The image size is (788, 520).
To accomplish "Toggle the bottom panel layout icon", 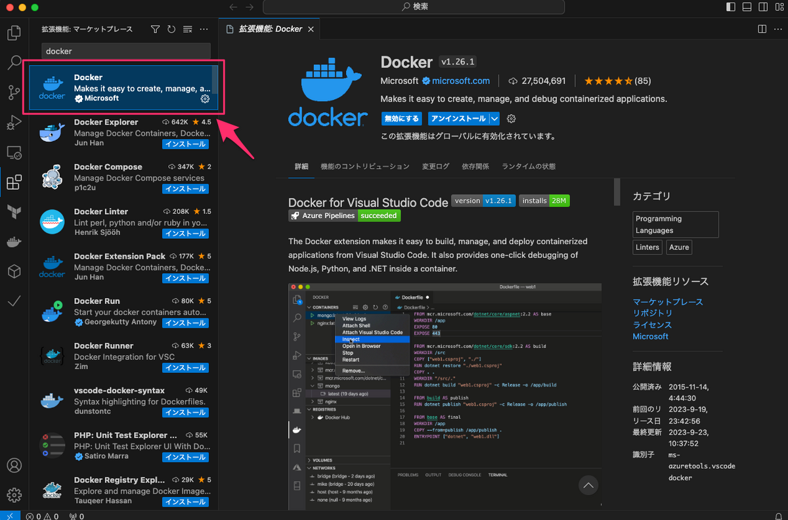I will [x=747, y=7].
